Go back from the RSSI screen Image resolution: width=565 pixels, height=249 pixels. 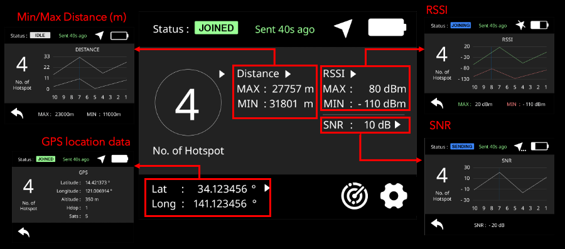click(437, 103)
